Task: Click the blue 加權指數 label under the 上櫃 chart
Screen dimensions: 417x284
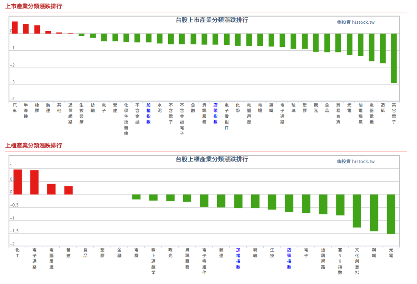Action: [x=238, y=258]
